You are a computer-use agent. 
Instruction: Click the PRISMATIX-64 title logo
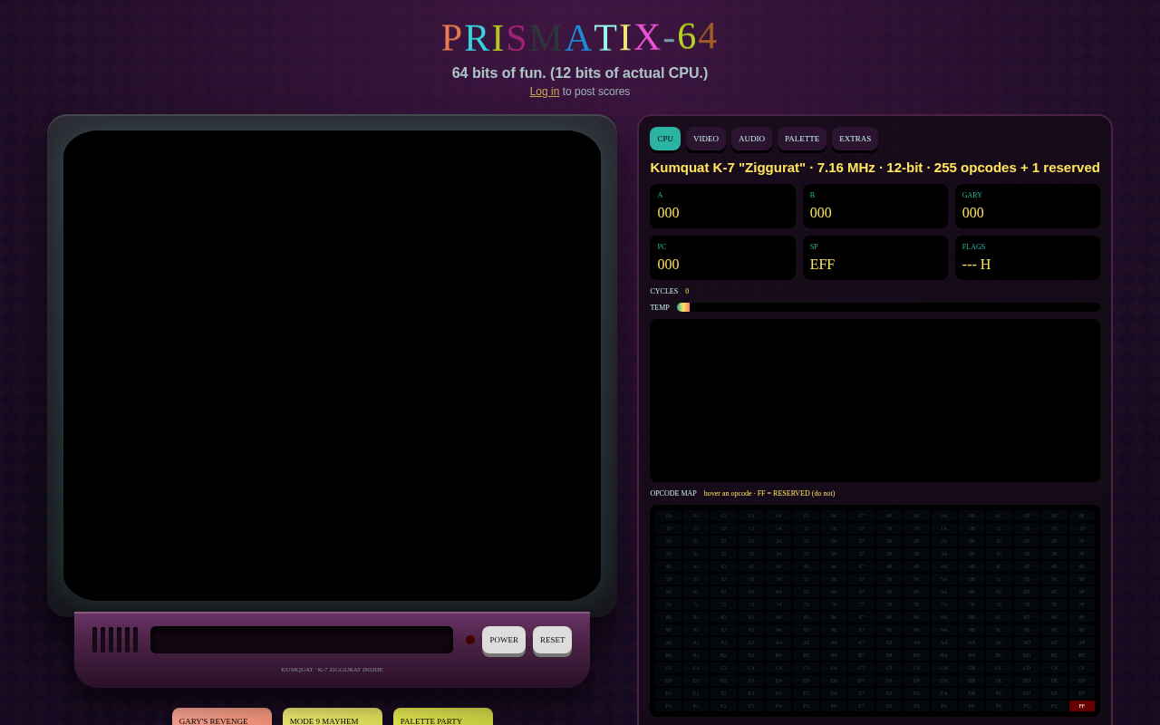point(580,37)
